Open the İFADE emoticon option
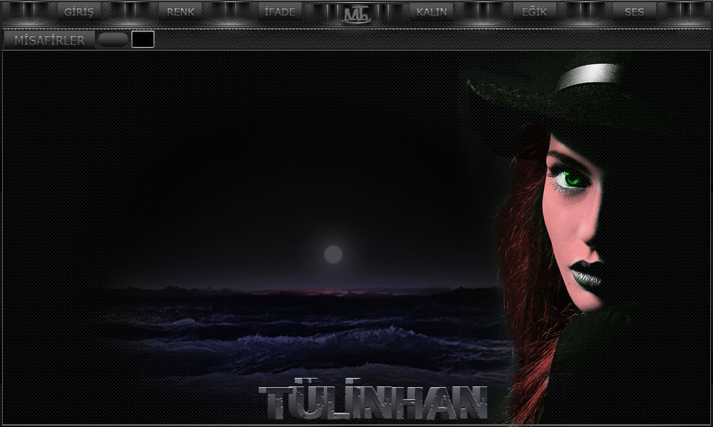This screenshot has width=713, height=427. pyautogui.click(x=279, y=11)
